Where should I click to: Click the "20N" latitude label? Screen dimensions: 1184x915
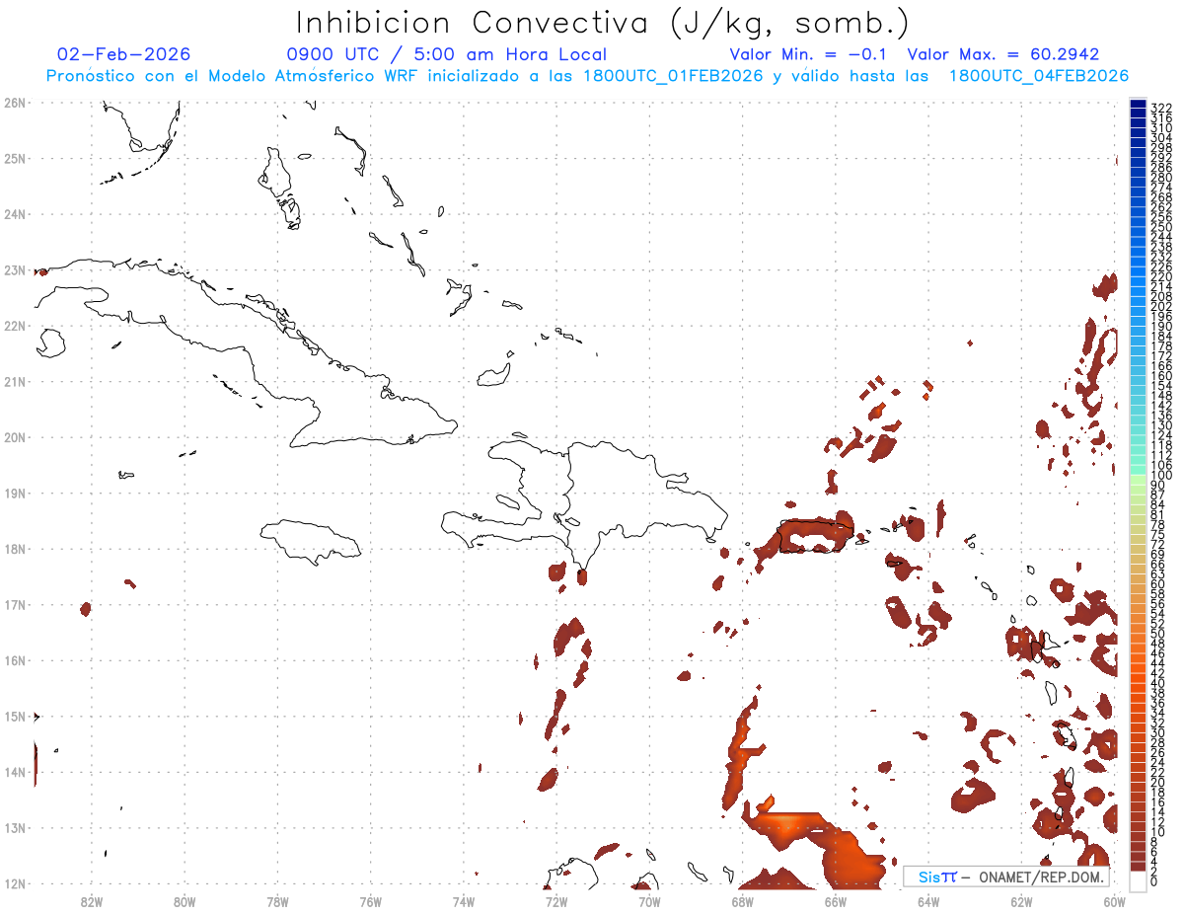[x=15, y=437]
